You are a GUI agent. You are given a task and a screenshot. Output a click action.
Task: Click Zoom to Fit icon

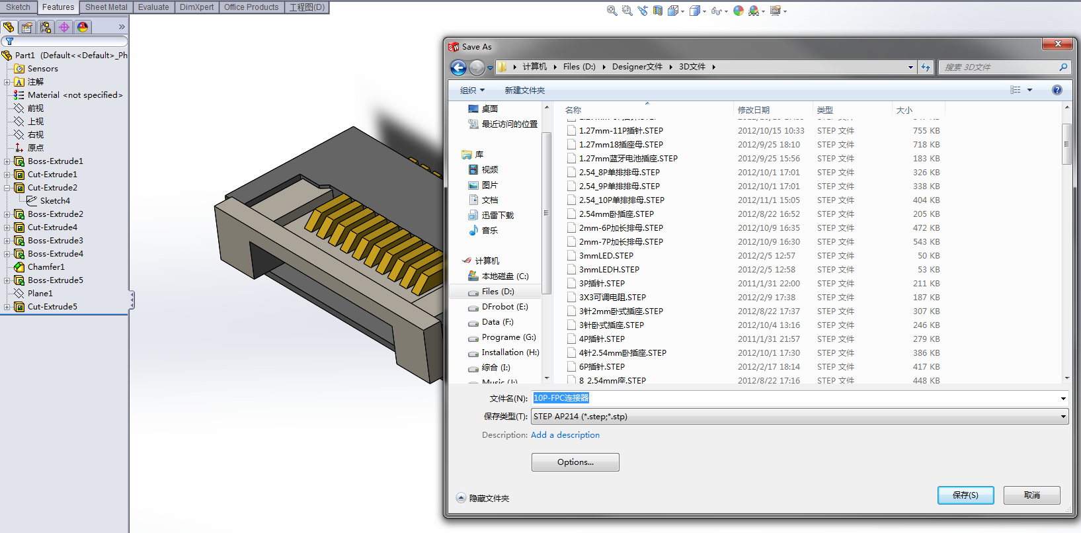click(x=612, y=11)
